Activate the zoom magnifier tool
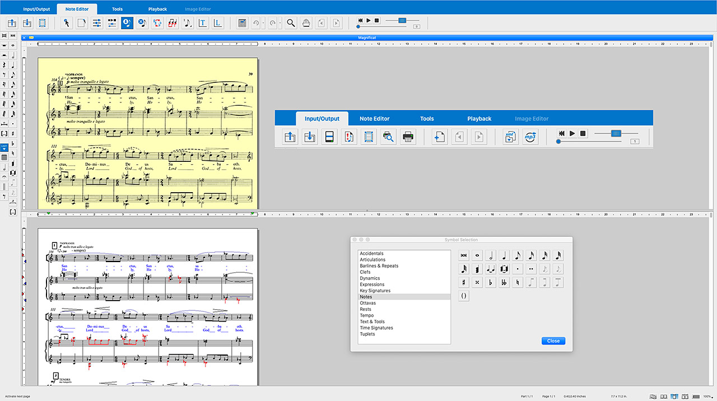The image size is (717, 401). 291,23
